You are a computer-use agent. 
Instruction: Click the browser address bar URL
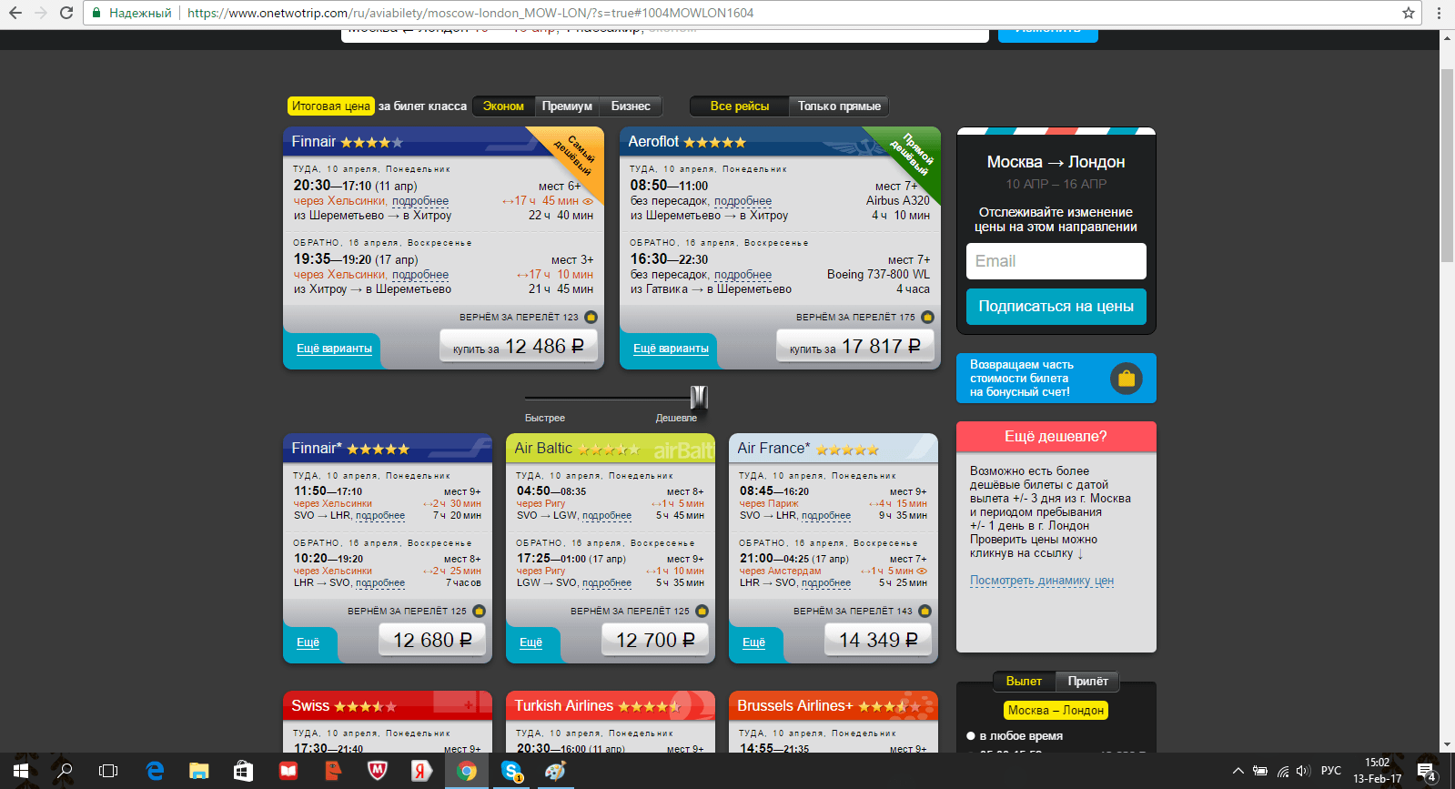(470, 13)
